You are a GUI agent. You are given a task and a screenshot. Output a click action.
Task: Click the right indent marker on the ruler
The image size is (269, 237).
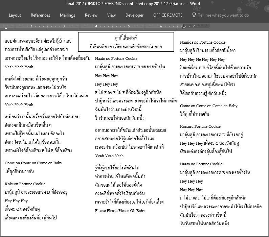click(x=184, y=27)
